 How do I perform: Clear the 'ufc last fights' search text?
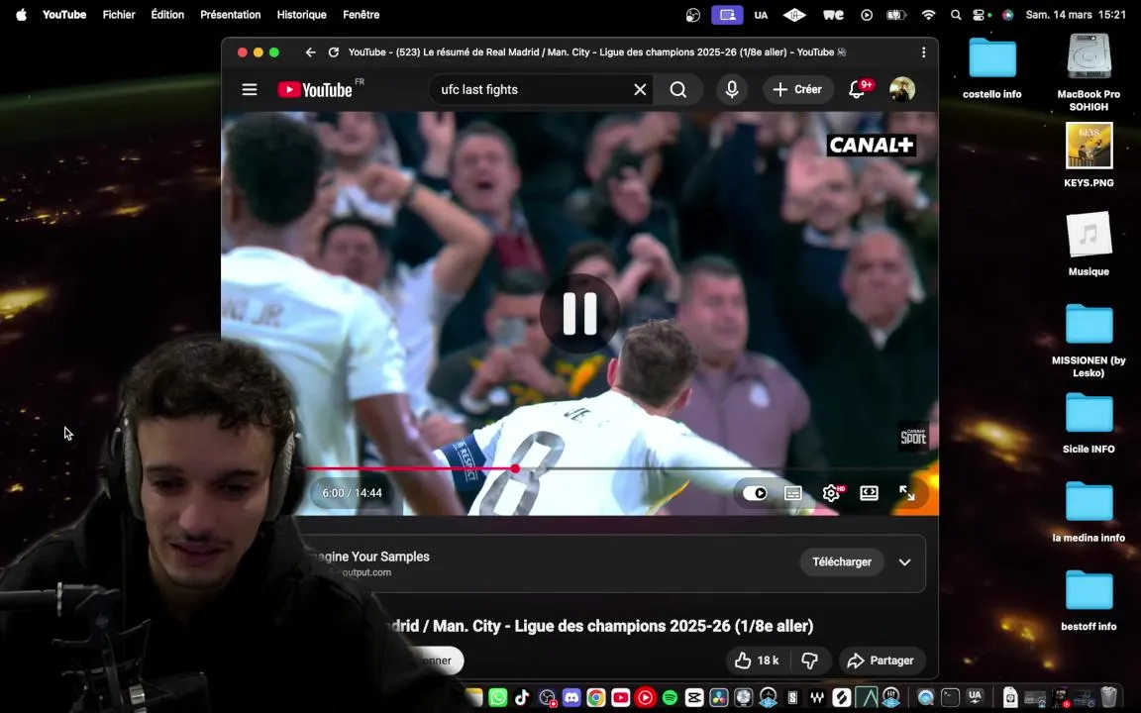(640, 89)
